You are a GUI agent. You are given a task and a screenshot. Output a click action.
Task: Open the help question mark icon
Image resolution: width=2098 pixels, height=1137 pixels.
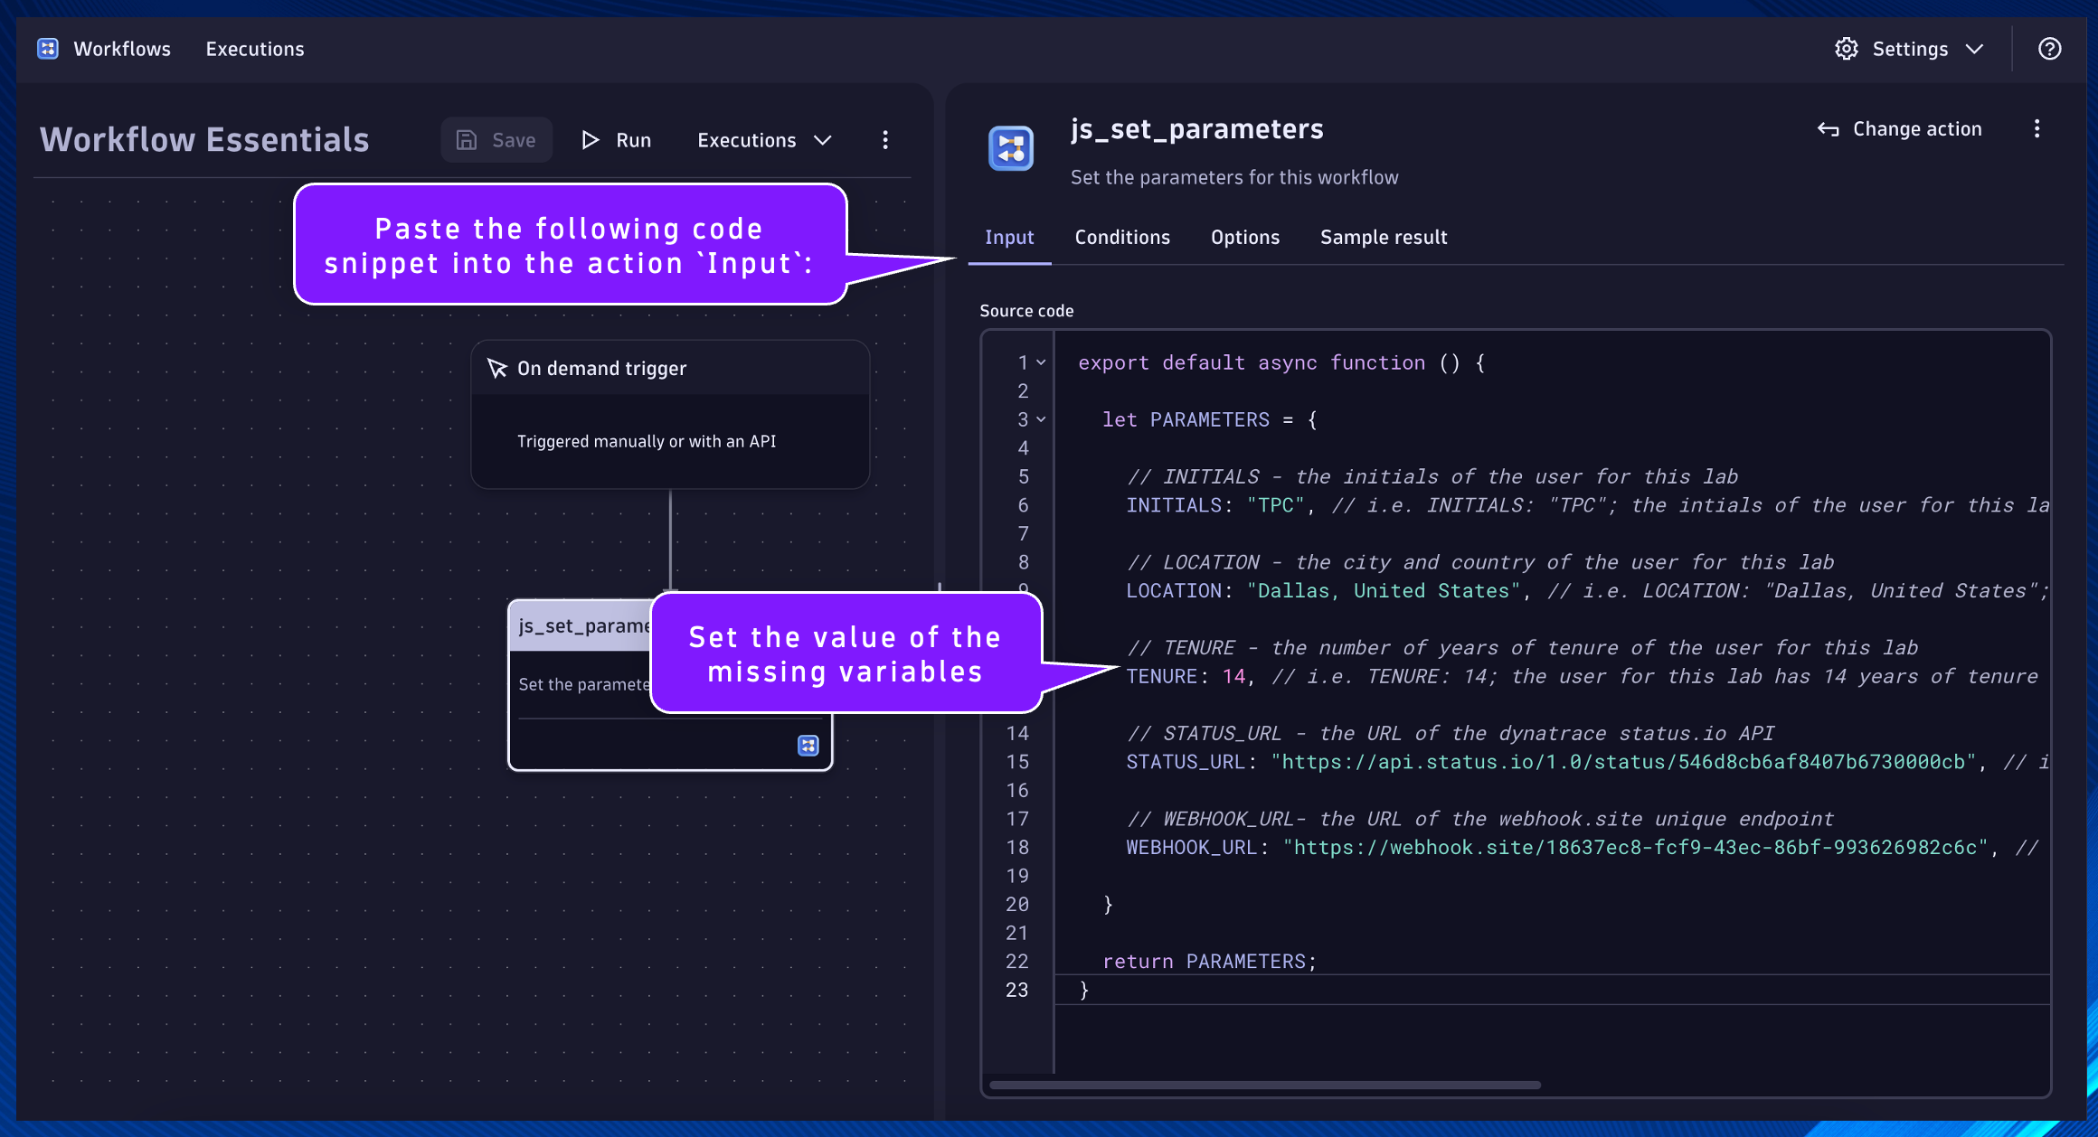2049,49
